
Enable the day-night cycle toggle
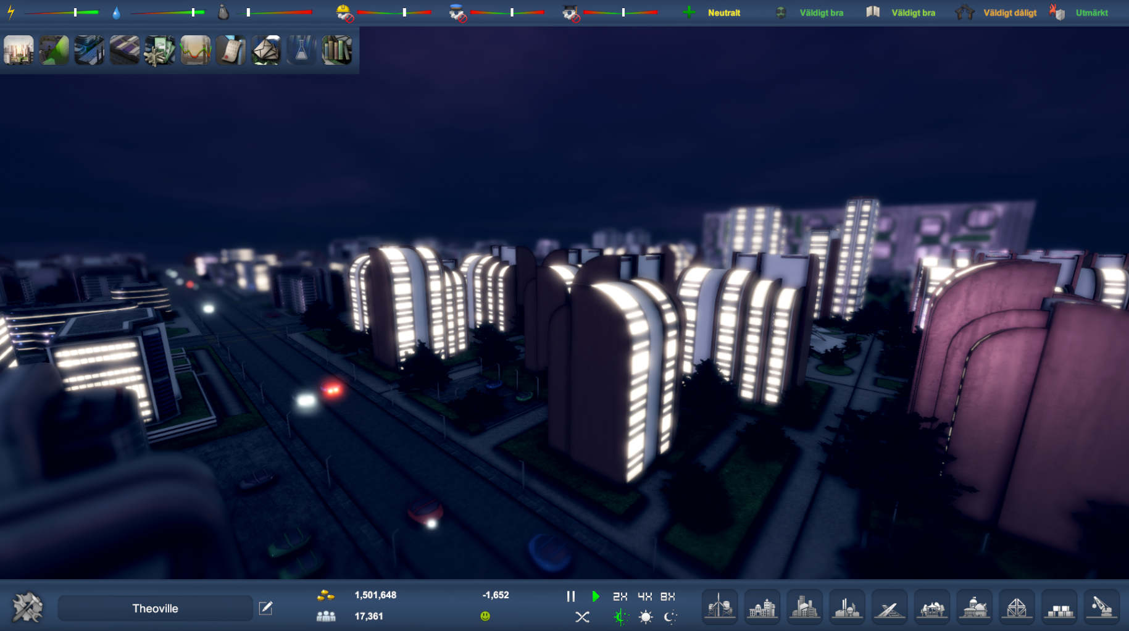(621, 617)
